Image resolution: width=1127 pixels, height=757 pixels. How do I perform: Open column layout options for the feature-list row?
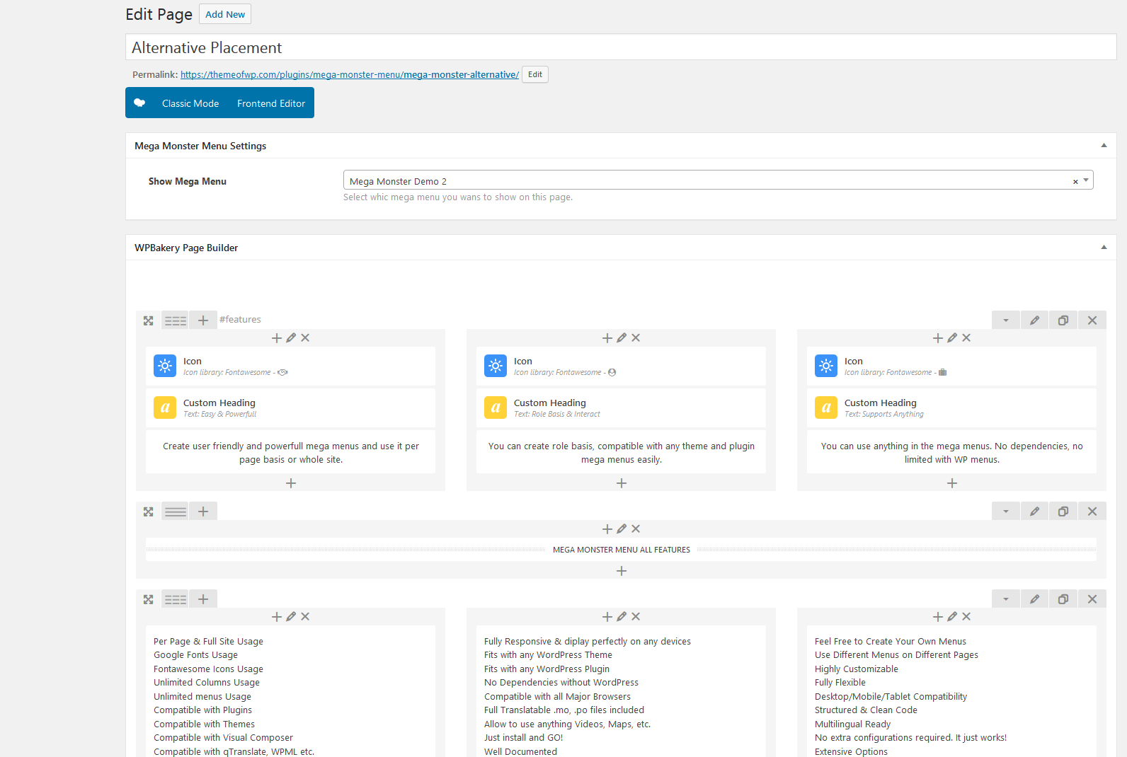(176, 599)
